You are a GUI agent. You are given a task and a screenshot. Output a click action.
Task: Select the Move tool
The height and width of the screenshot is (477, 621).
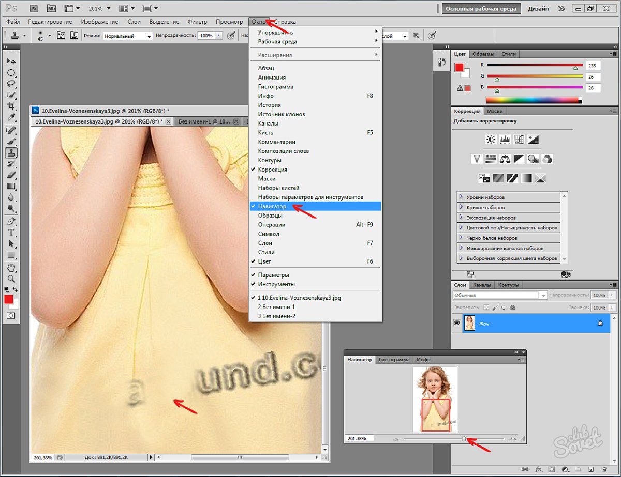click(11, 61)
